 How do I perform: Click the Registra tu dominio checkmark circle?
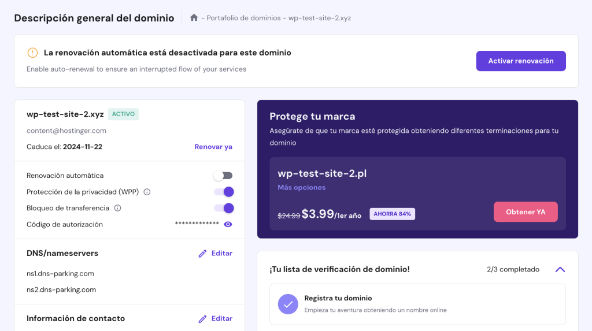tap(288, 304)
